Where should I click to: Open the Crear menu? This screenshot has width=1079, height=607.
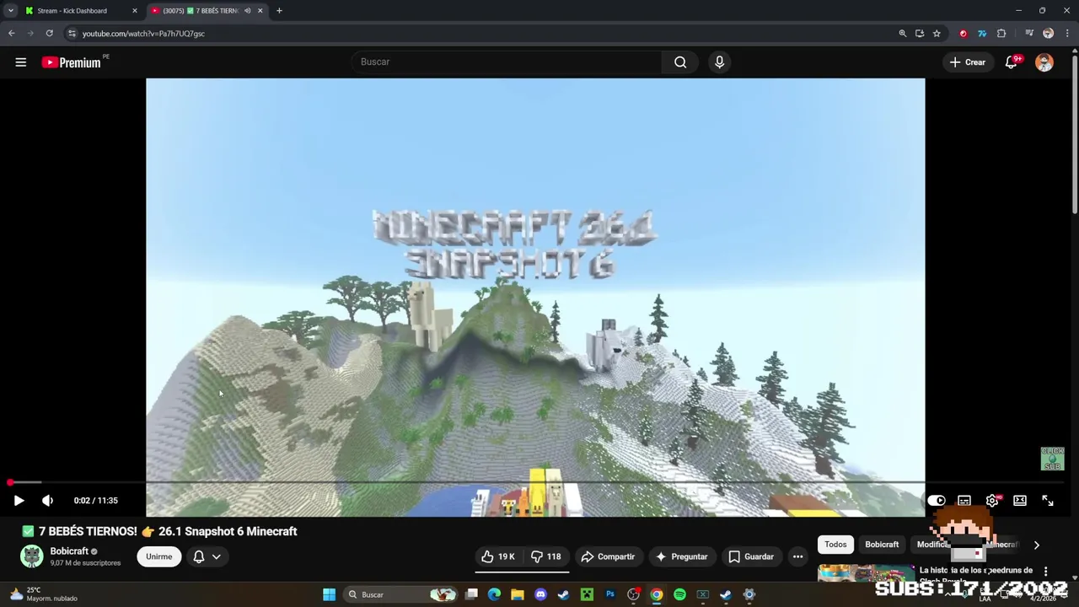pos(968,62)
